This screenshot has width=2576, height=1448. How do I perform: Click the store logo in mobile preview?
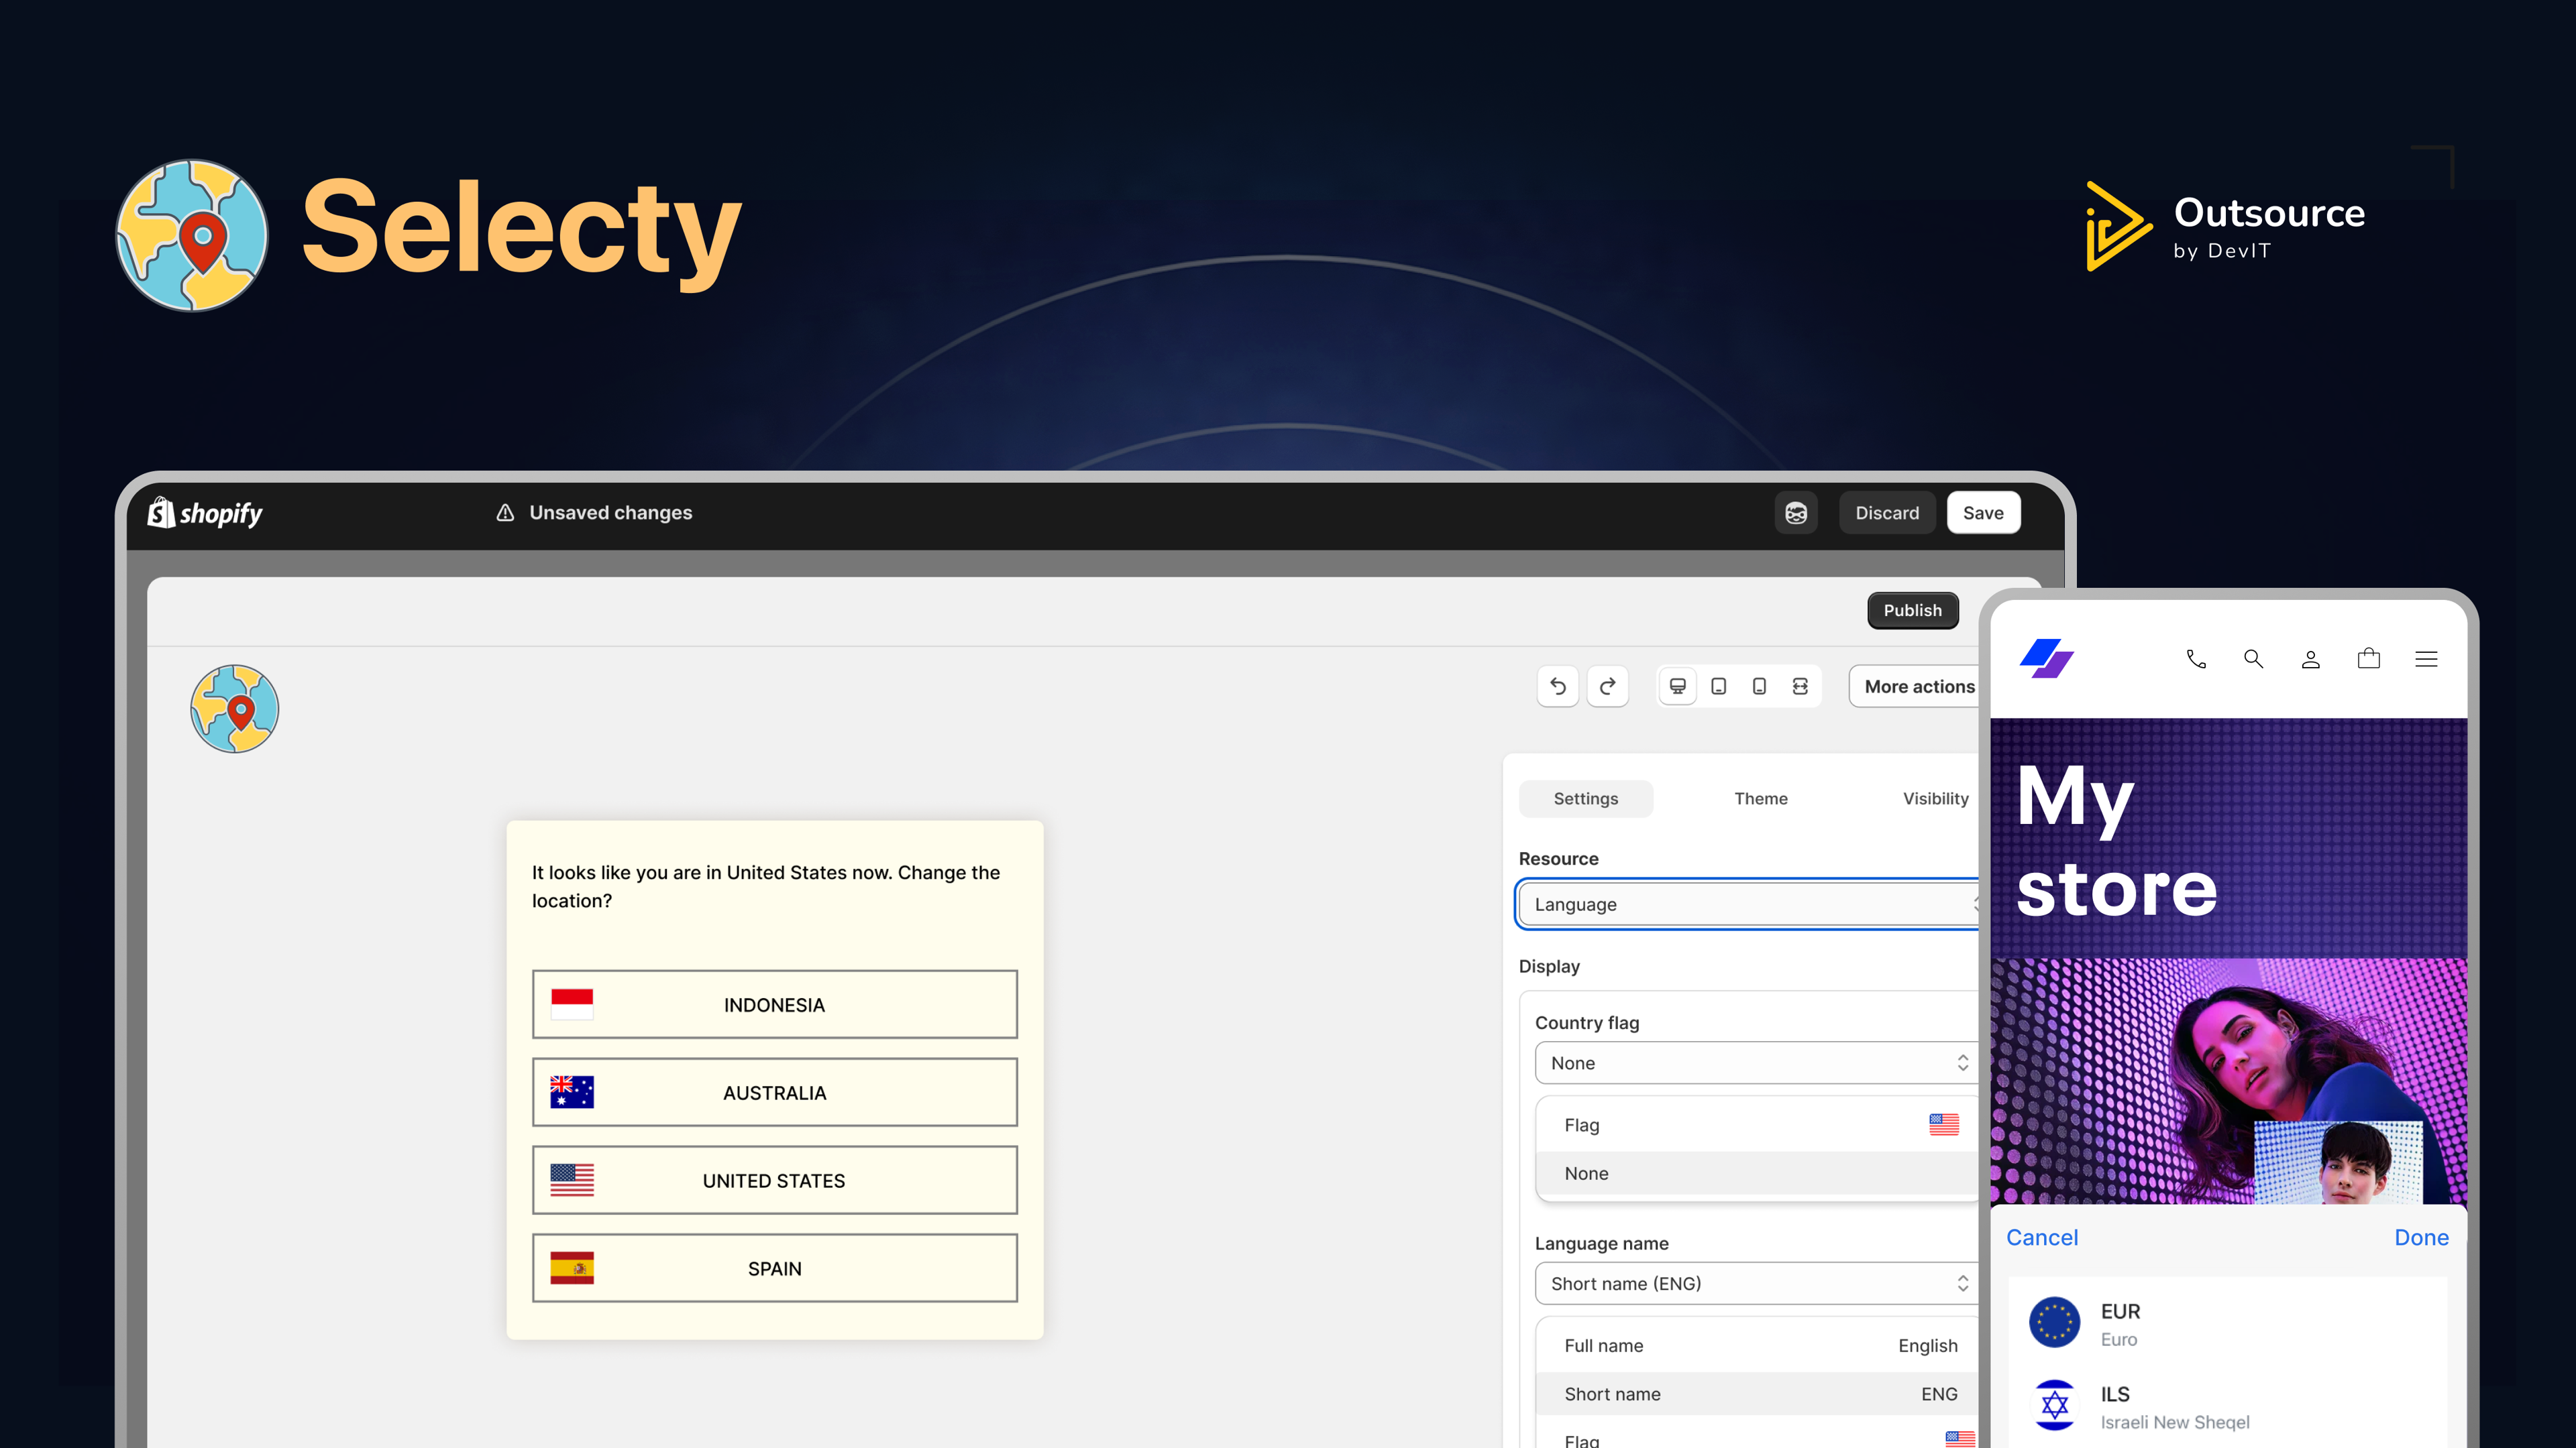2046,658
